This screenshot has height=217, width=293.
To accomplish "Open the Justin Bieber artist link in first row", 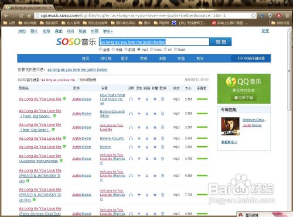I will pyautogui.click(x=81, y=99).
